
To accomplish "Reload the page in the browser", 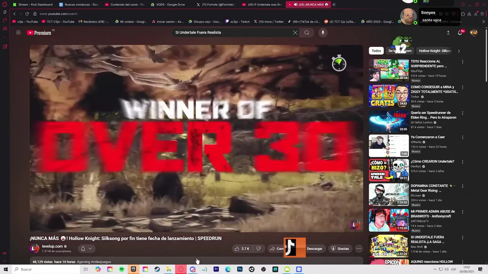I will (27, 14).
